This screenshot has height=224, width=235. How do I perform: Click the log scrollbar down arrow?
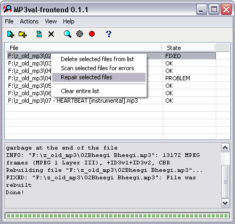(x=225, y=203)
